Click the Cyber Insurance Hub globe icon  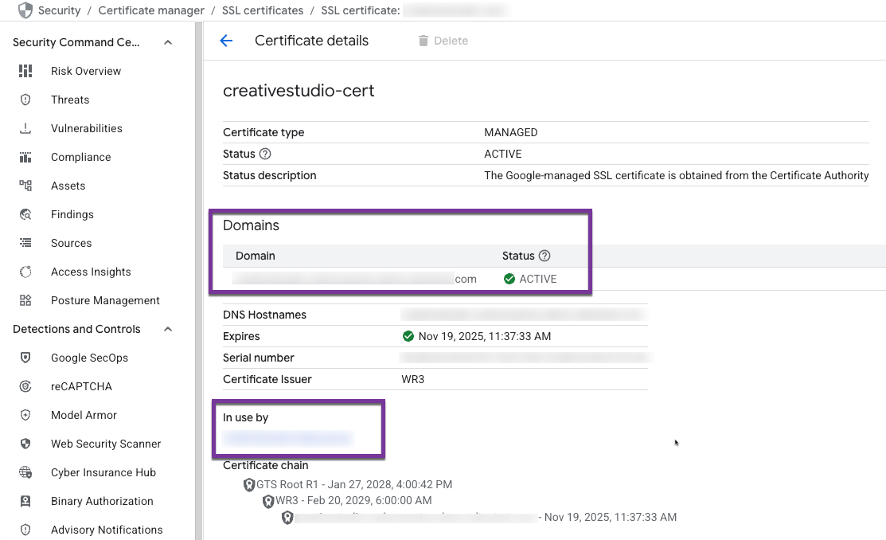25,472
